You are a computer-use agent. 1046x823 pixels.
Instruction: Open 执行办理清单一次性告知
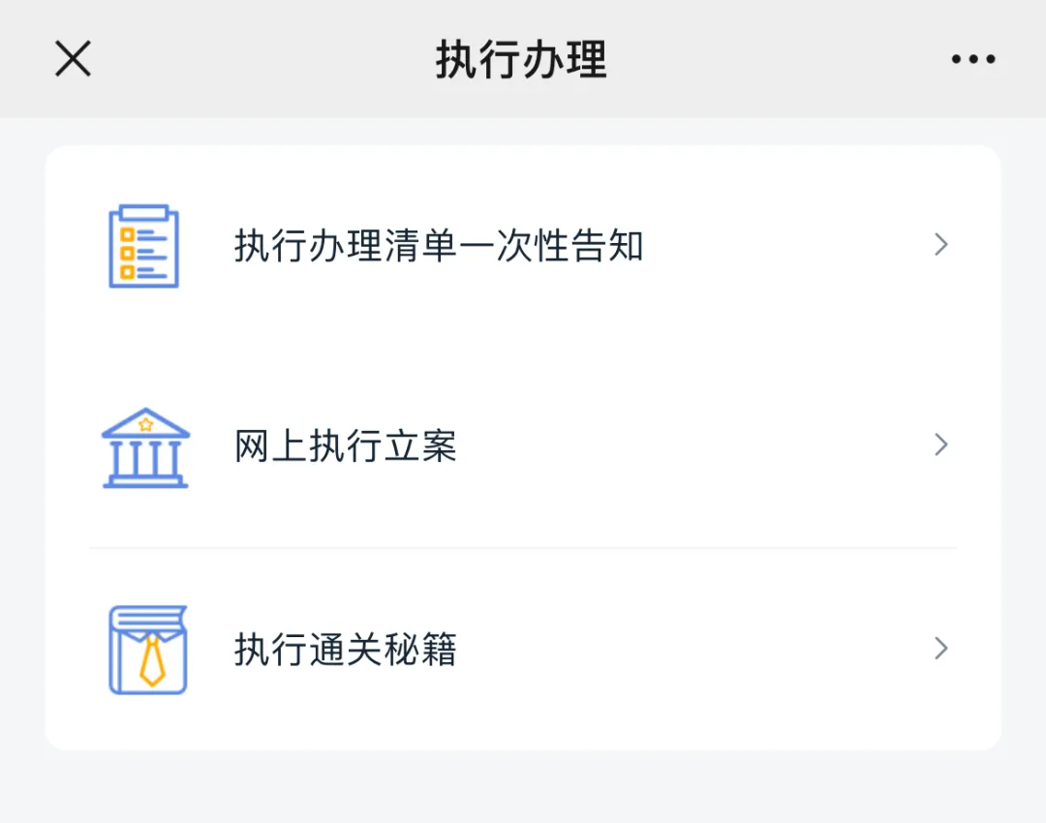[523, 246]
